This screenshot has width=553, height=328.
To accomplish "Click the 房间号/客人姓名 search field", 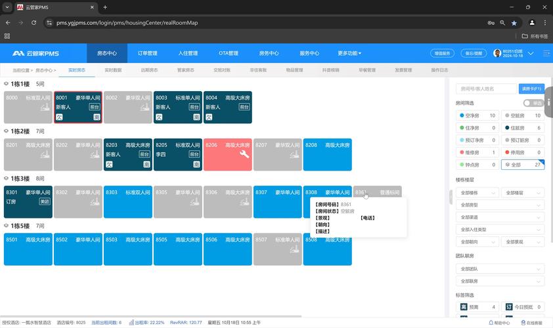I will click(487, 89).
